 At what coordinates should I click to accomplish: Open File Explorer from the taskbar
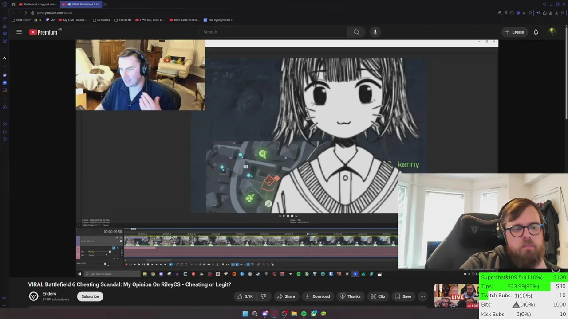294,314
